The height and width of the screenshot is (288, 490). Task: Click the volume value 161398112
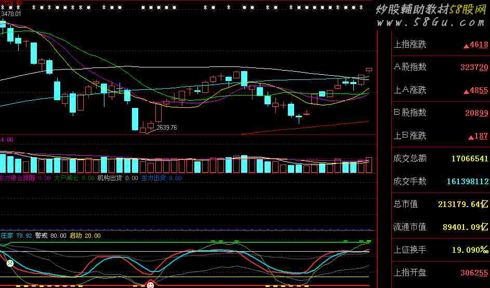(468, 181)
